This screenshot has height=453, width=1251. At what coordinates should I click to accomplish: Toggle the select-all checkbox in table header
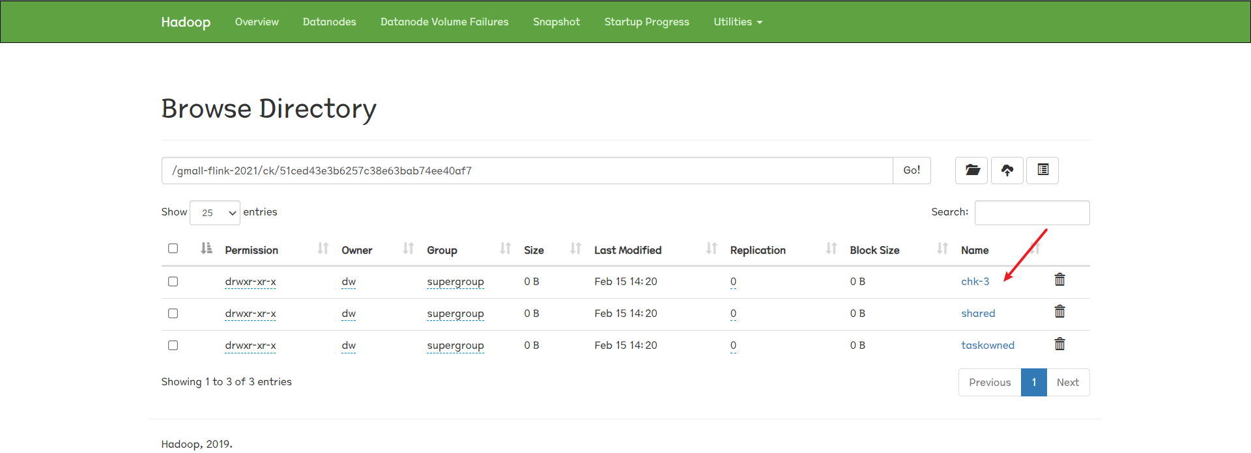(x=173, y=248)
